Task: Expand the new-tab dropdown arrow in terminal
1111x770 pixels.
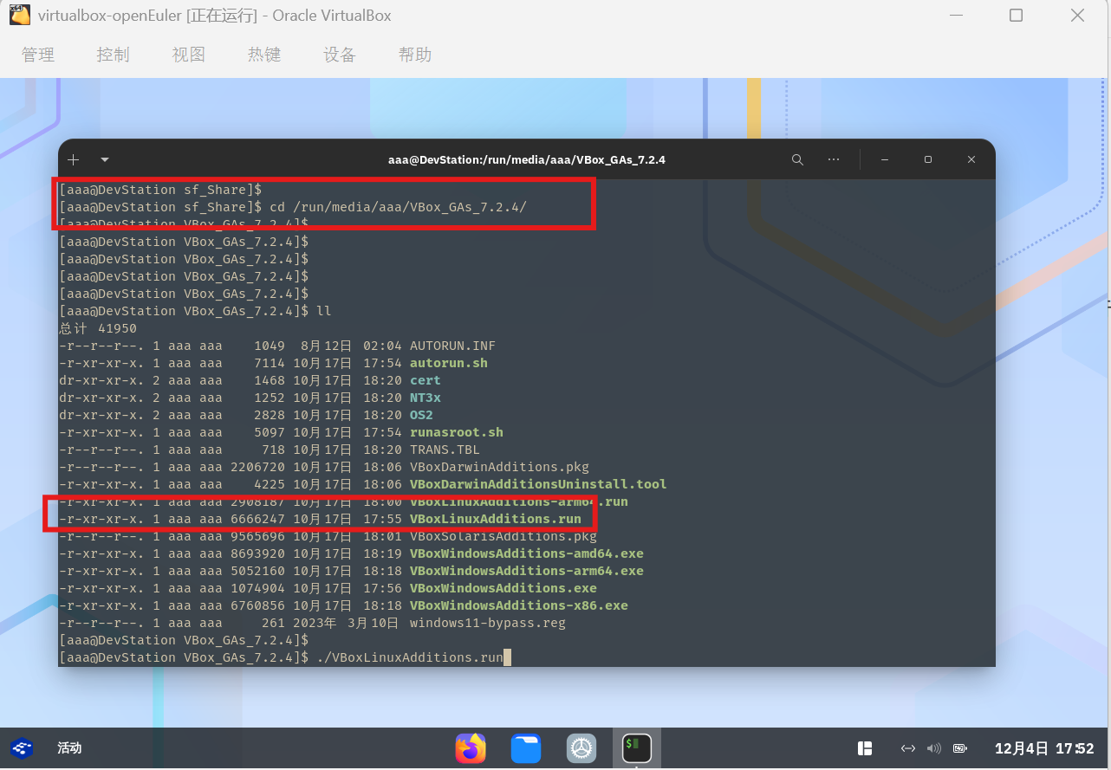Action: pyautogui.click(x=105, y=160)
